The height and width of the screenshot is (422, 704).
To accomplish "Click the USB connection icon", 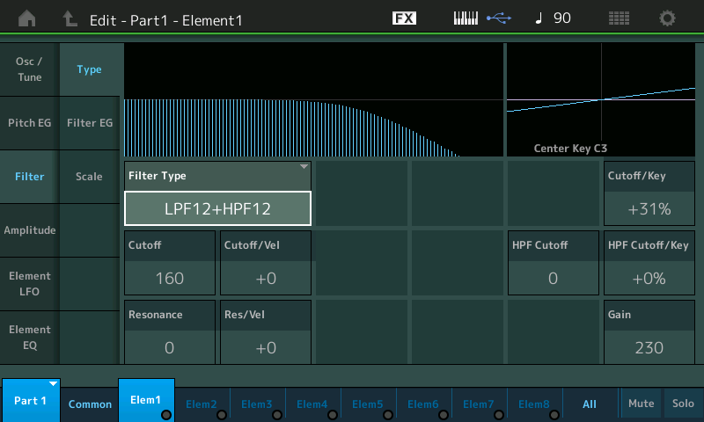I will coord(497,18).
